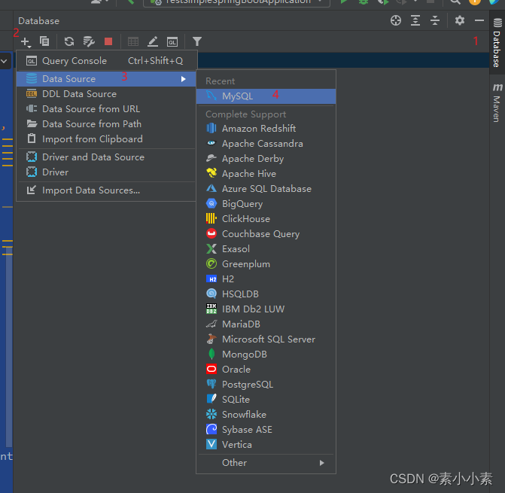Click the red Stop/Deactivate icon
Image resolution: width=505 pixels, height=493 pixels.
click(108, 41)
